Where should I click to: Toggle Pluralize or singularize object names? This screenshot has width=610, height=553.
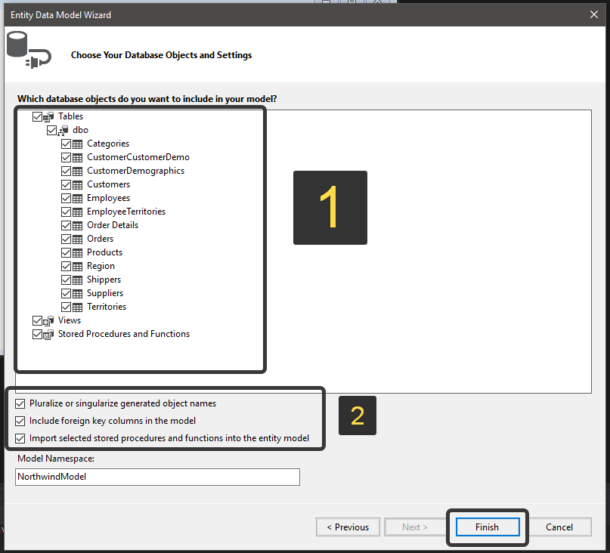[20, 403]
